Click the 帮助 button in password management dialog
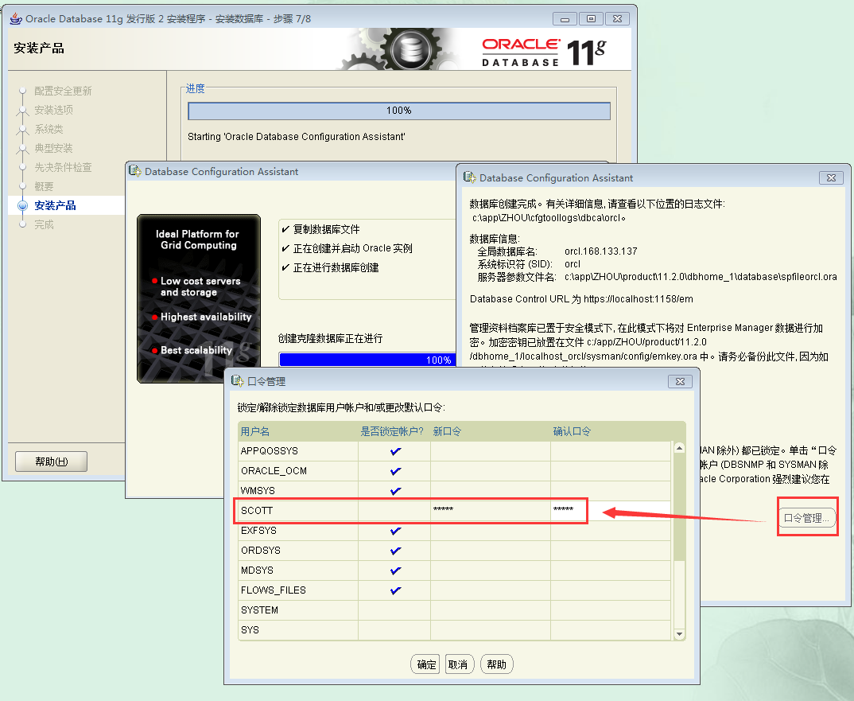This screenshot has width=854, height=701. pyautogui.click(x=497, y=664)
